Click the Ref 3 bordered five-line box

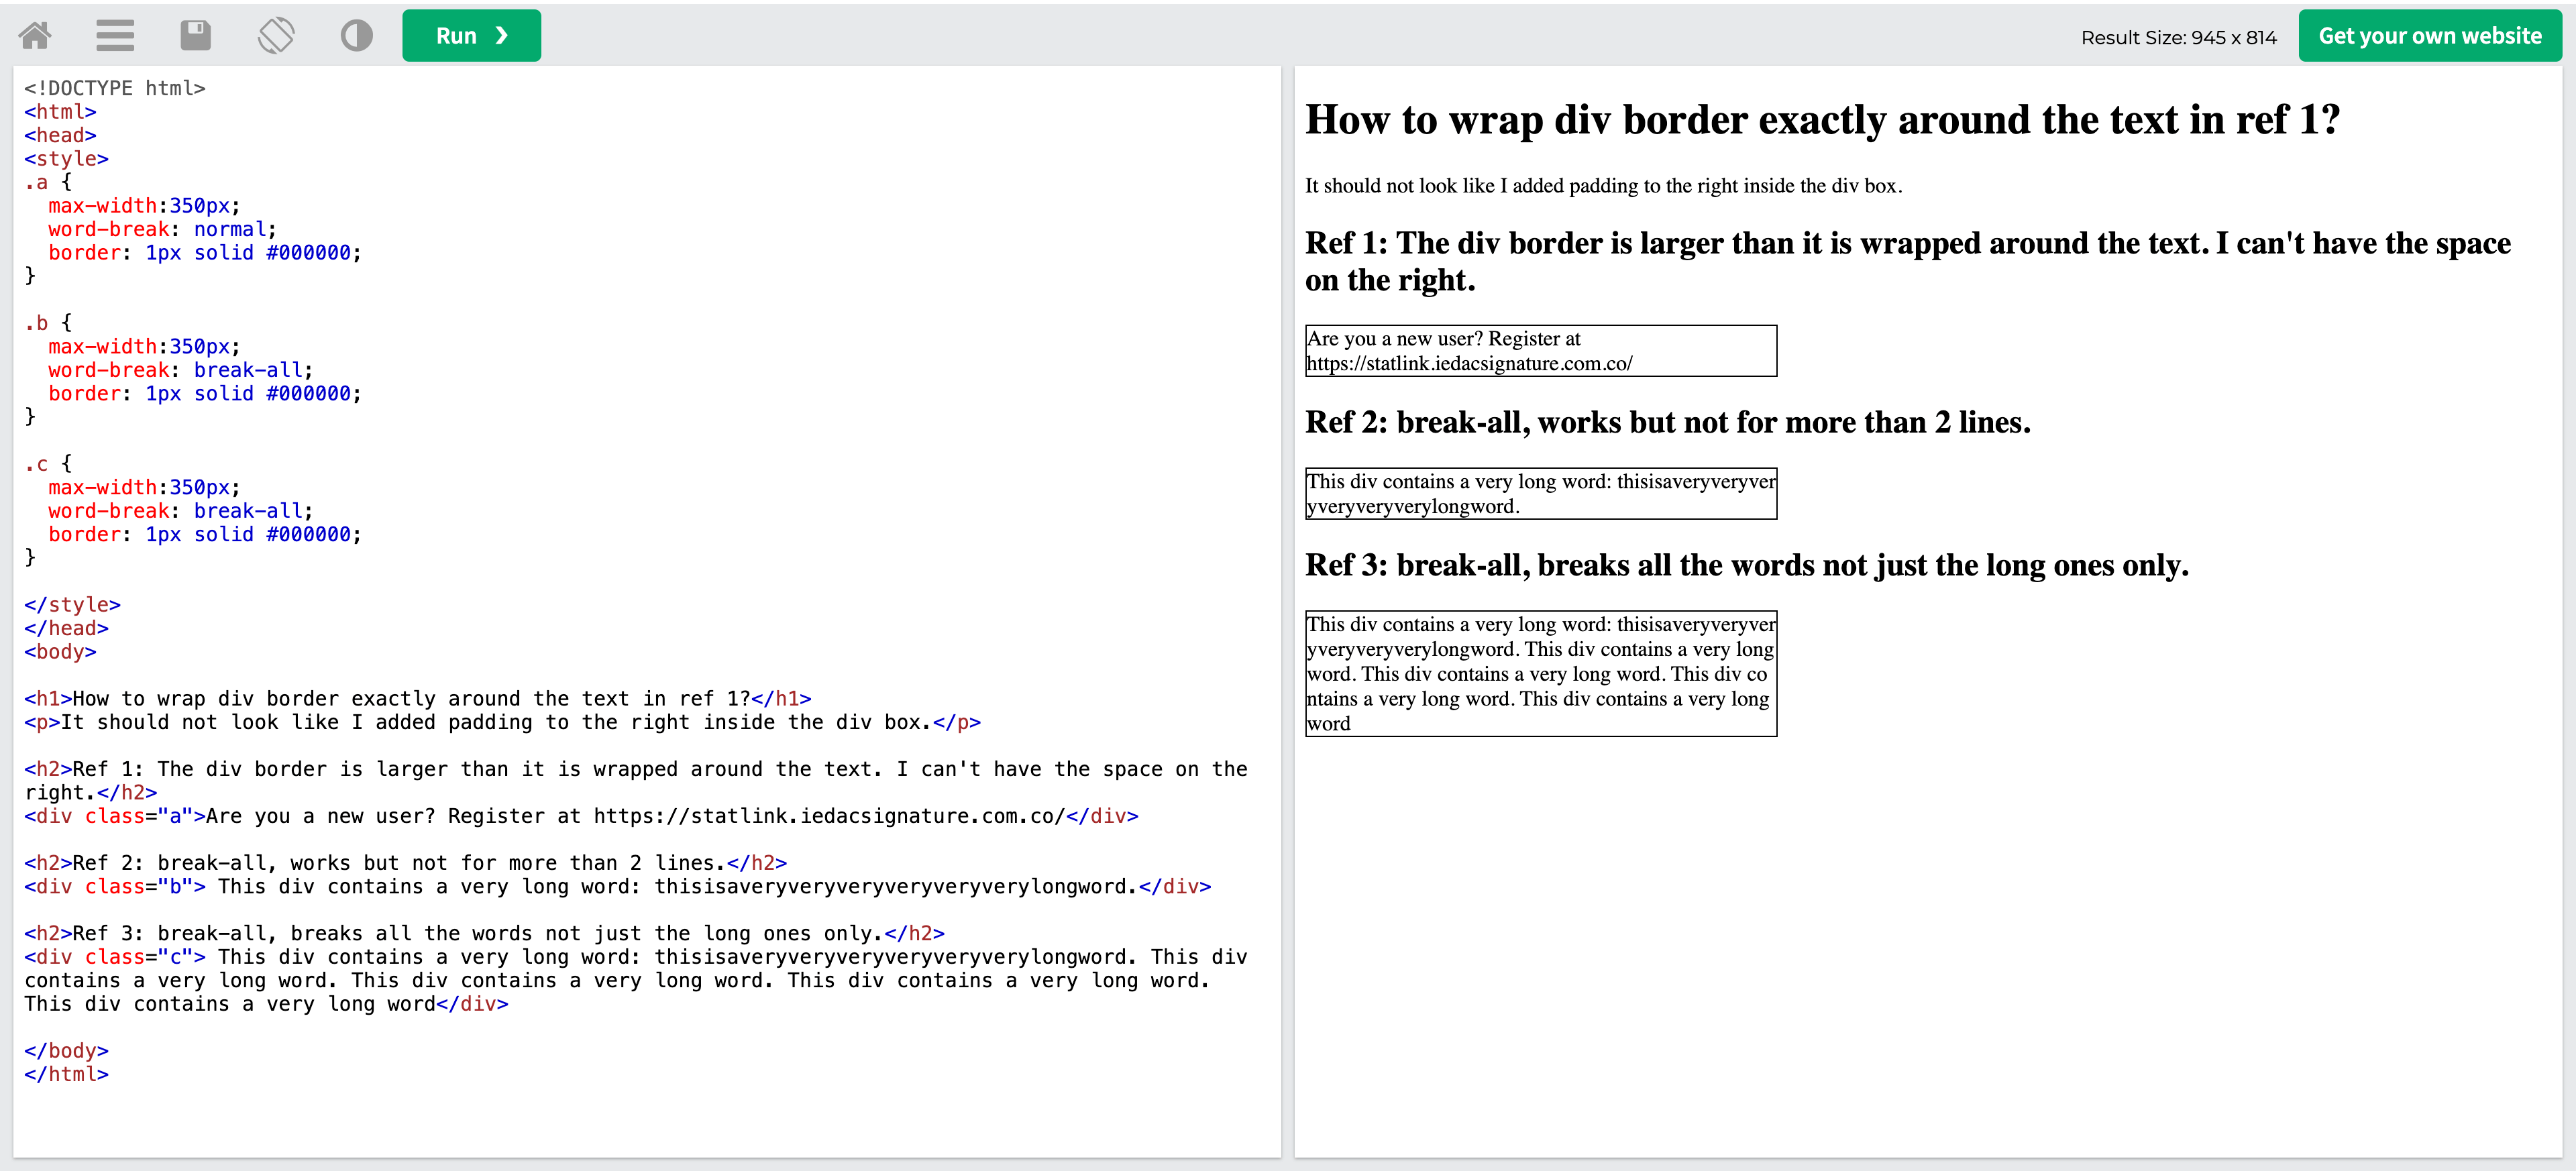(1540, 673)
